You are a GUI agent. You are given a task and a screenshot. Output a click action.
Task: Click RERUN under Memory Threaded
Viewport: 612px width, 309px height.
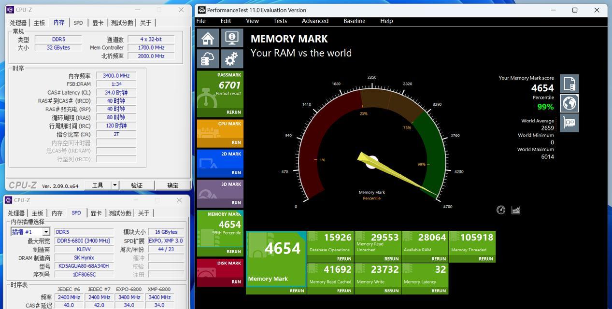[486, 259]
